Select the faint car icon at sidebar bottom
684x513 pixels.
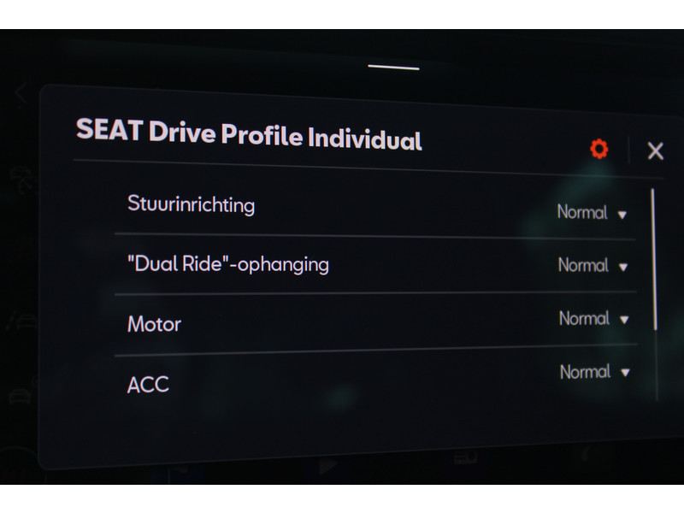click(x=20, y=397)
